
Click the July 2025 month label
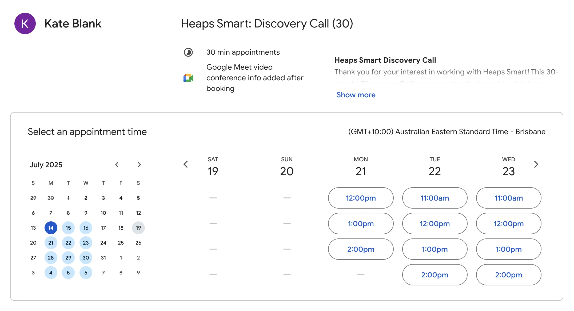pyautogui.click(x=46, y=165)
